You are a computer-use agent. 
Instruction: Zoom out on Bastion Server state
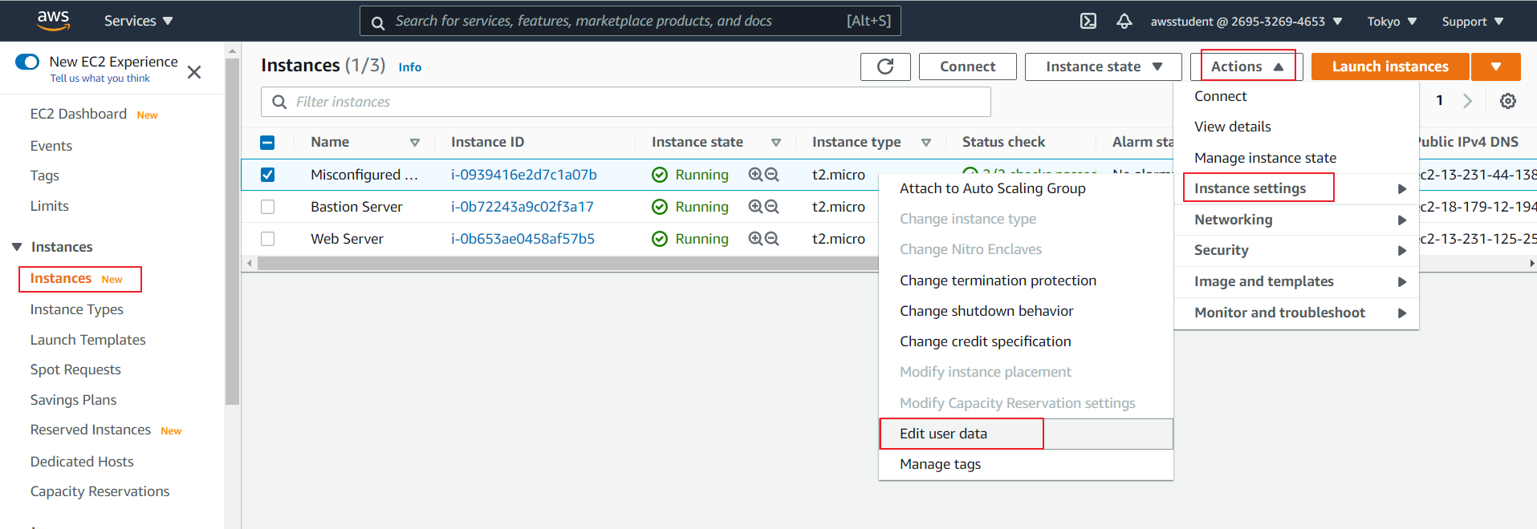tap(772, 206)
